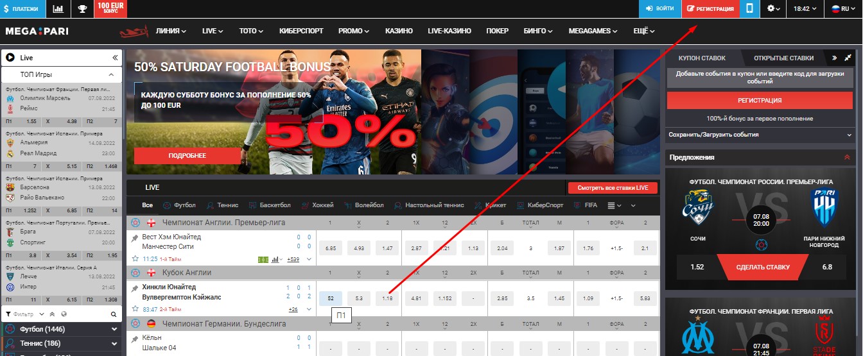Screen dimensions: 863x356
Task: Click double up-arrow icon in filter bar
Action: [x=53, y=314]
